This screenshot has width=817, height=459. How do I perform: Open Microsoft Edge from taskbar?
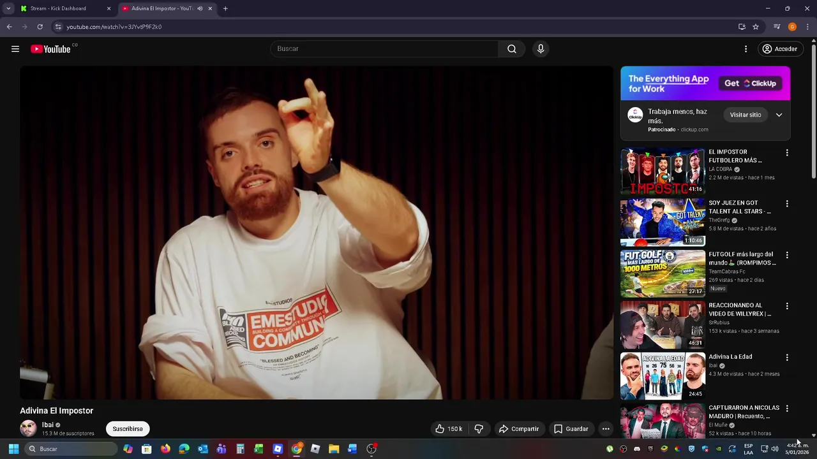click(184, 449)
